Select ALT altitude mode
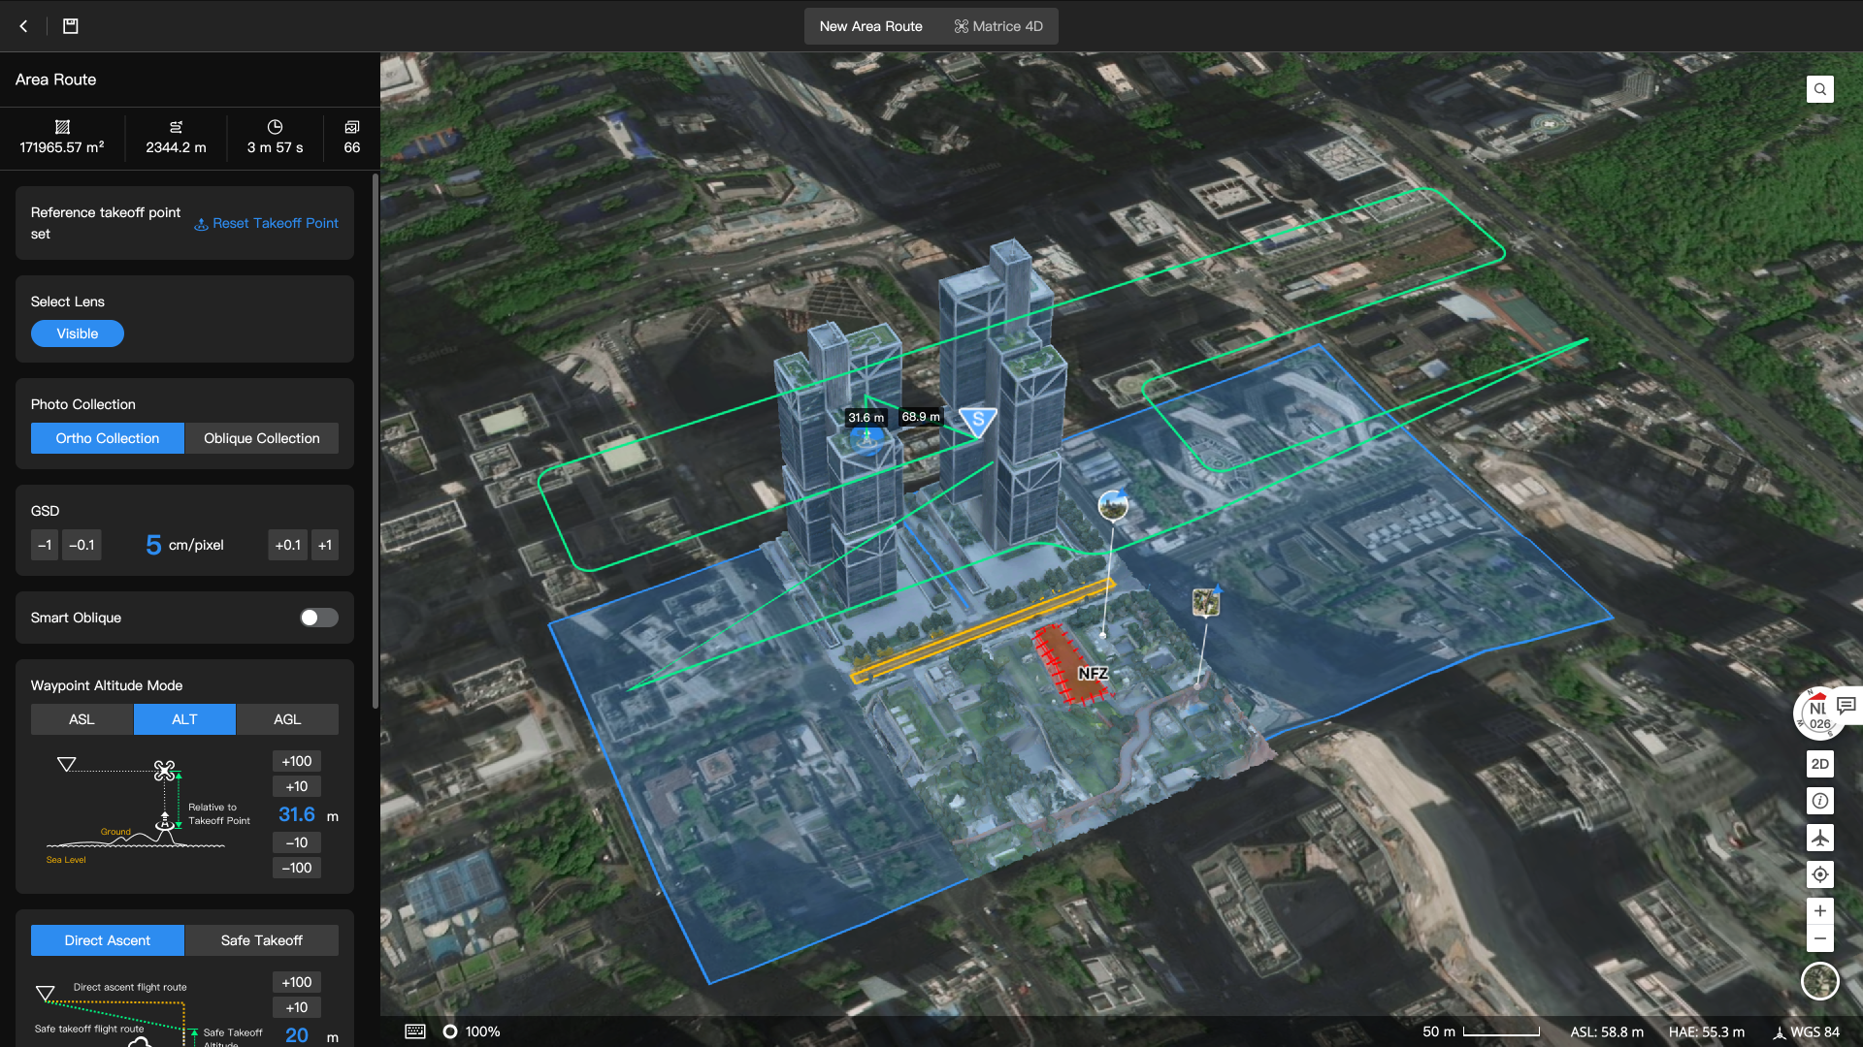Image resolution: width=1863 pixels, height=1047 pixels. pyautogui.click(x=184, y=719)
